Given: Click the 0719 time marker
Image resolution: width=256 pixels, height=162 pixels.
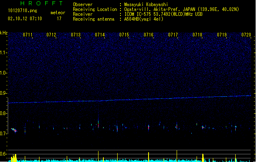Looking at the screenshot, I should click(x=222, y=35).
